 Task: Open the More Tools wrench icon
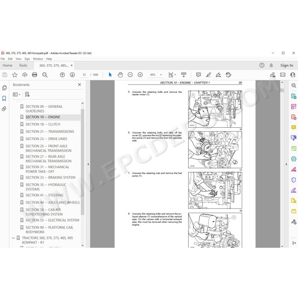pos(294,222)
